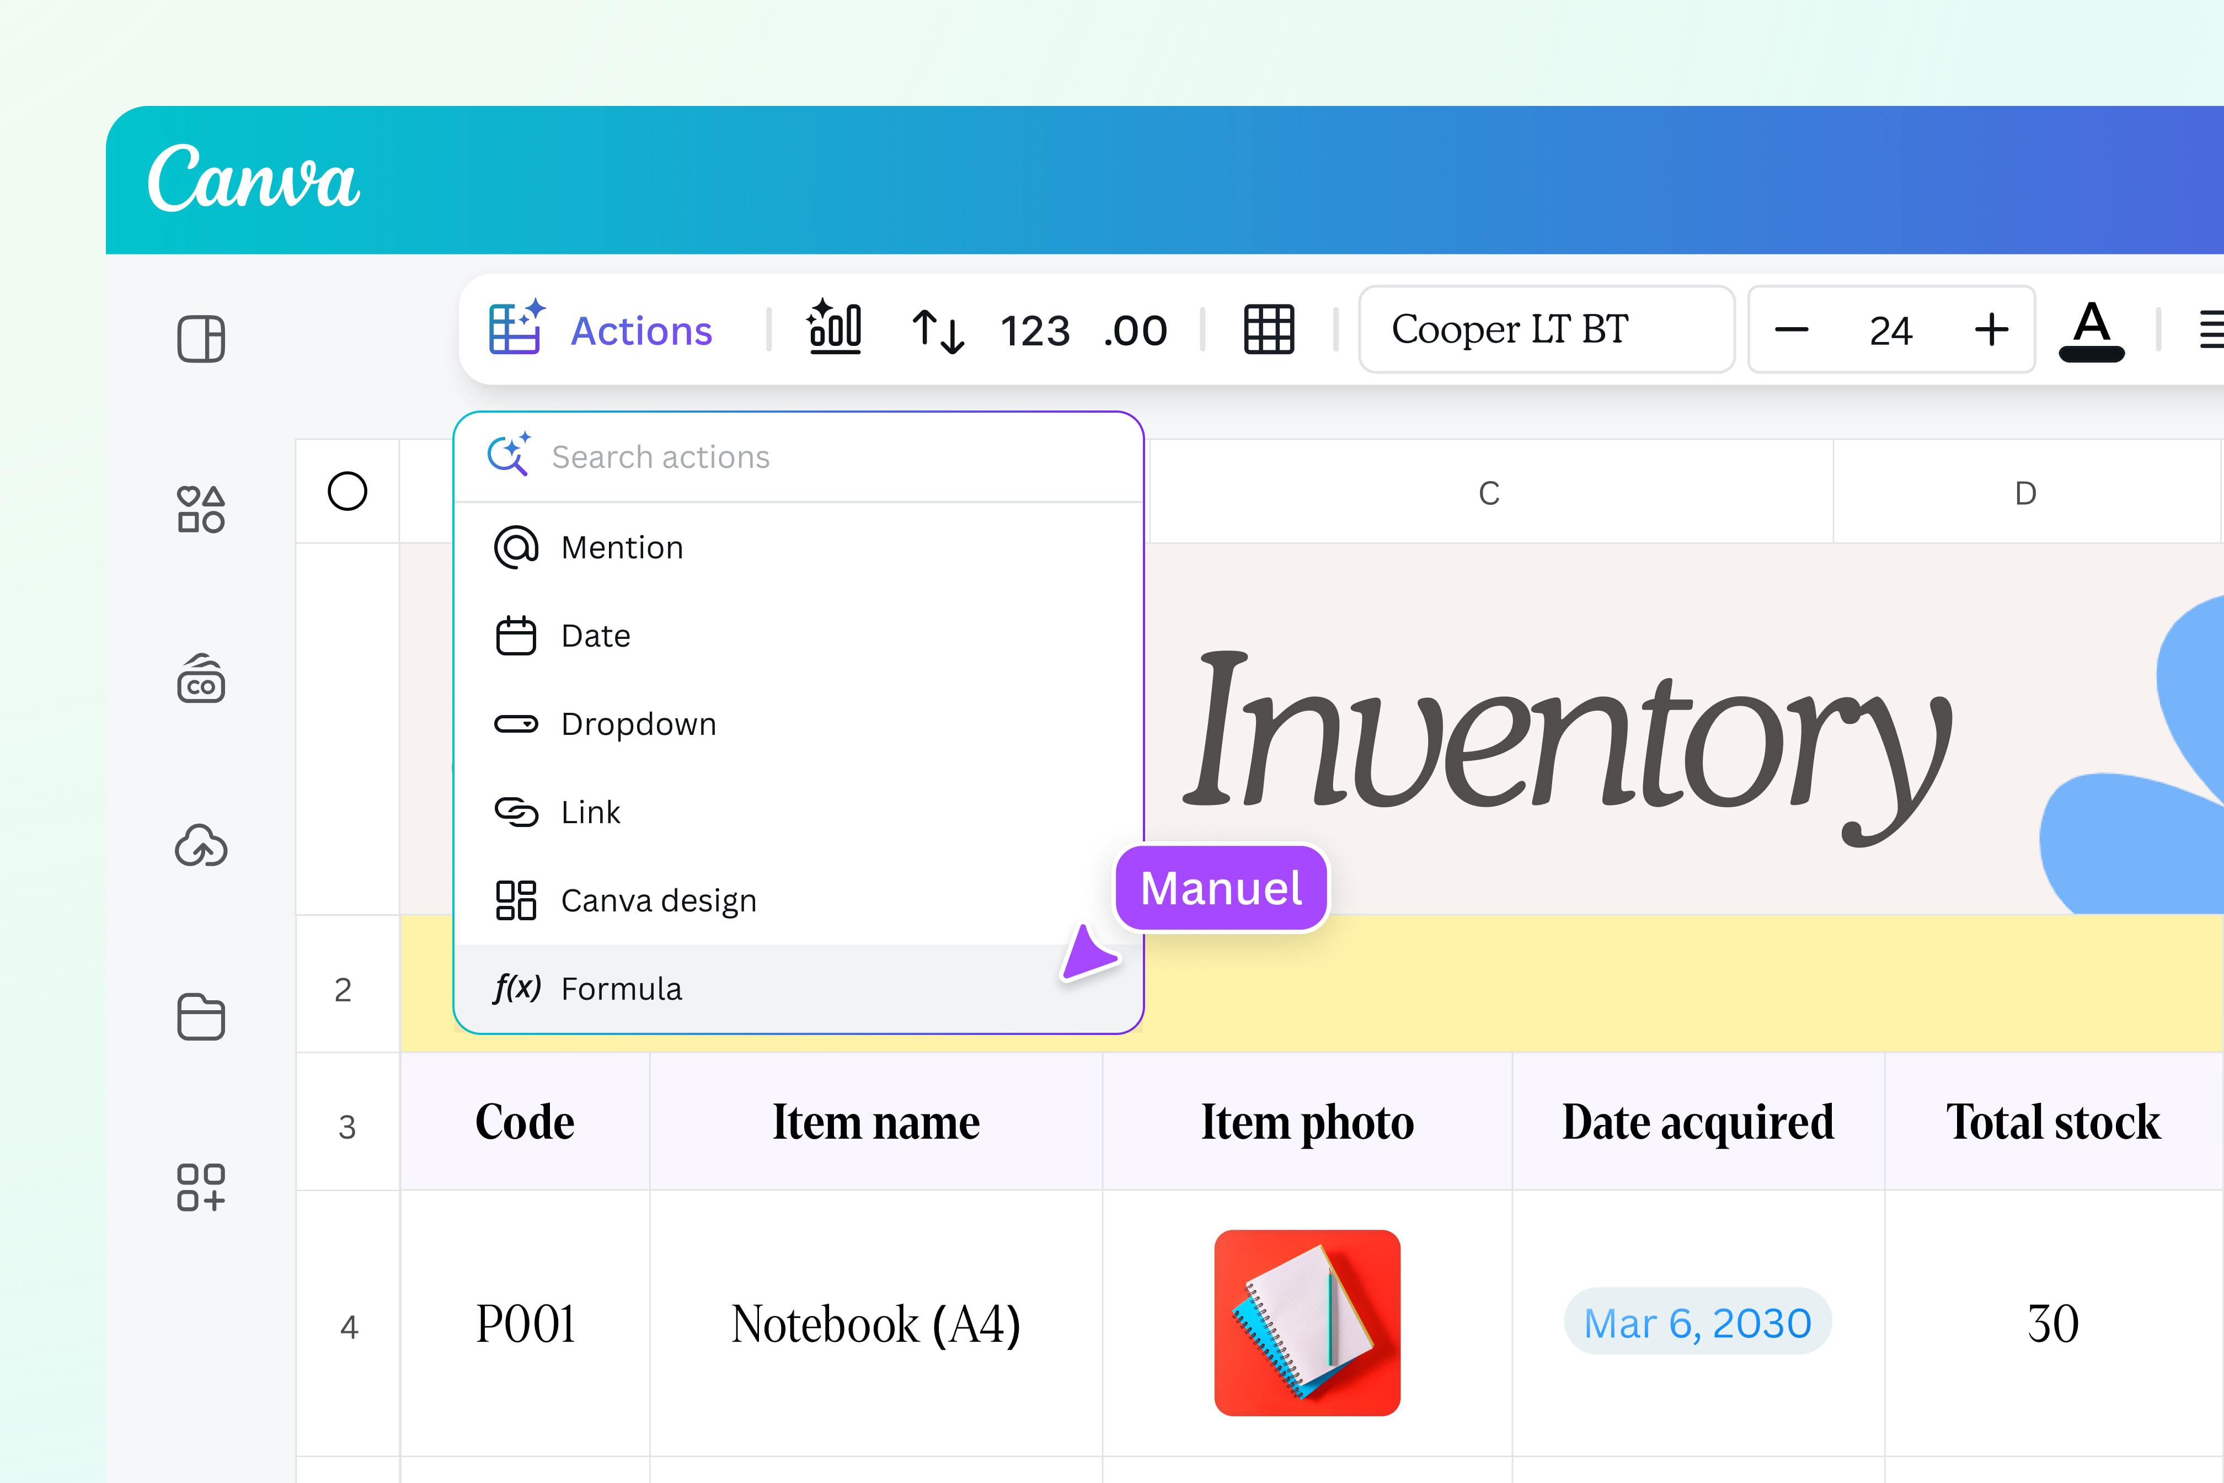The width and height of the screenshot is (2224, 1483).
Task: Open the Cooper LT BT font dropdown
Action: click(x=1545, y=329)
